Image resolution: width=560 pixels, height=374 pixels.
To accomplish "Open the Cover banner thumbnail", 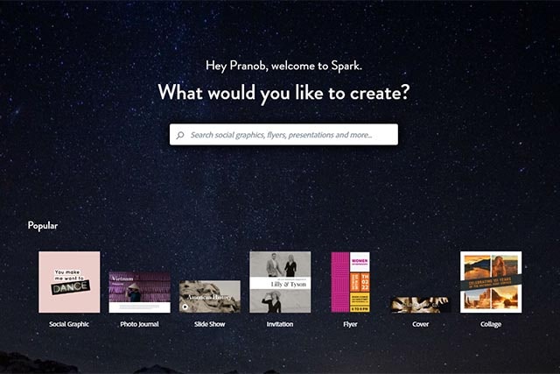I will click(x=421, y=305).
